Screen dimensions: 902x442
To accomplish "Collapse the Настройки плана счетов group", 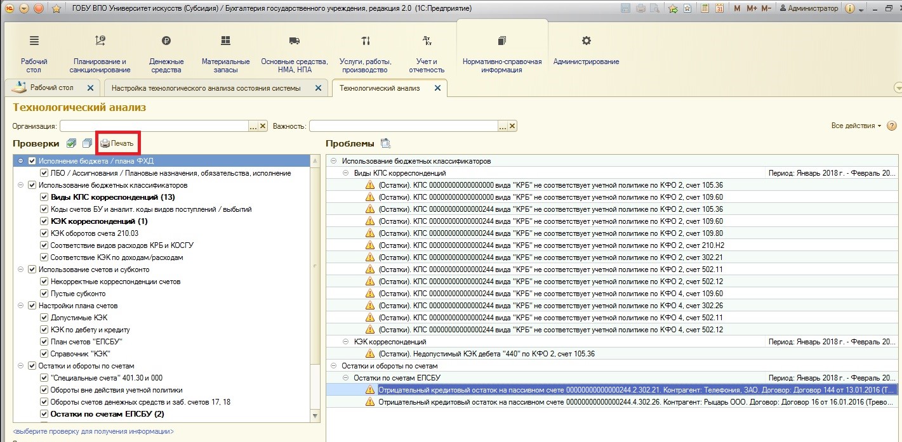I will (21, 306).
